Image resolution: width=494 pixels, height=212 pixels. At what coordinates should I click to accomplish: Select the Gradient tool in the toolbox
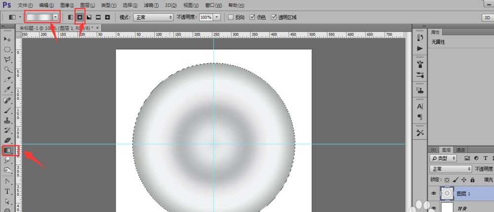(x=8, y=150)
